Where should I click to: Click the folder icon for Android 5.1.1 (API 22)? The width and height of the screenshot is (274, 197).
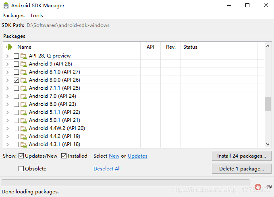pyautogui.click(x=24, y=112)
